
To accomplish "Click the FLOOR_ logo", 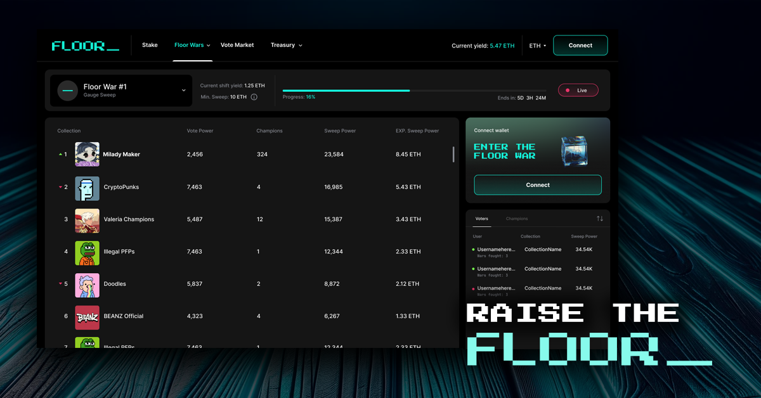I will [85, 46].
